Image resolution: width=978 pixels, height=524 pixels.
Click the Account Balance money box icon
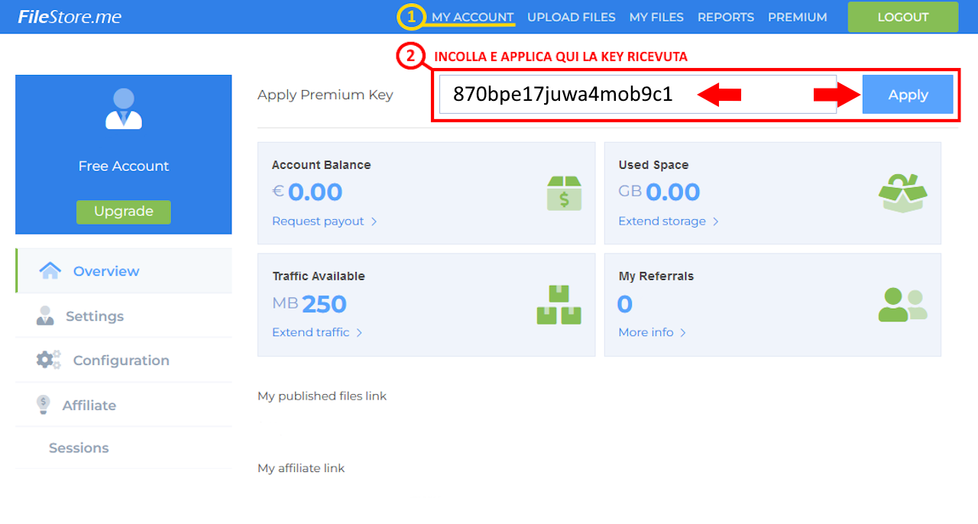pos(564,193)
